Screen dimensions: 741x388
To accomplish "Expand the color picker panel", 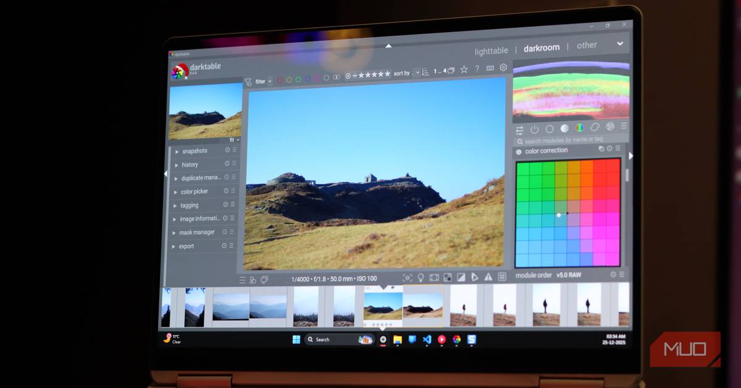I will (x=175, y=192).
